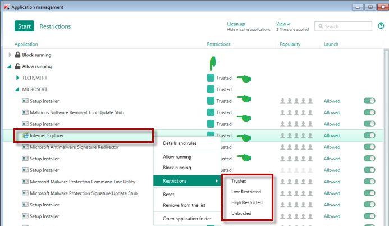Open Restrictions submenu arrow in context menu
This screenshot has height=226, width=389.
coord(216,181)
